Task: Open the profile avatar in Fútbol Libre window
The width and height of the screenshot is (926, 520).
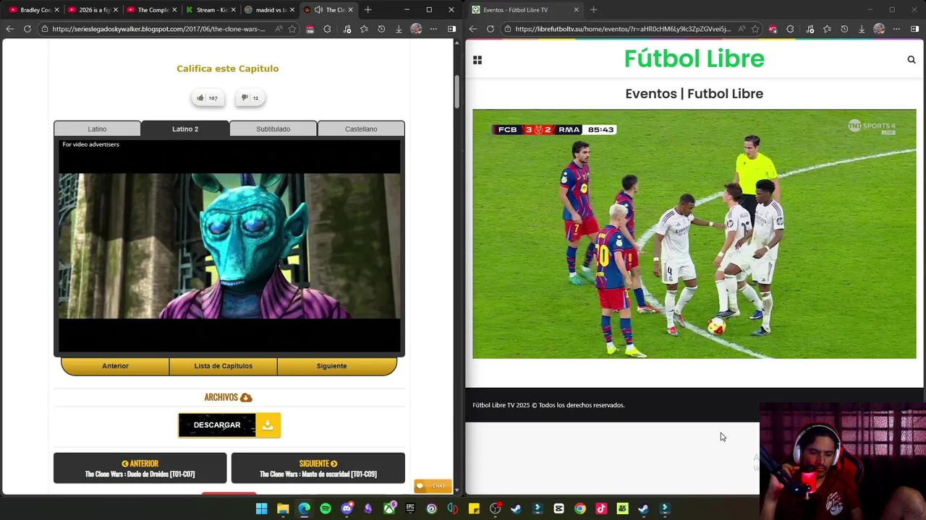Action: pyautogui.click(x=879, y=29)
